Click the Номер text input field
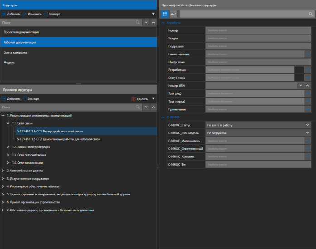 click(258, 30)
